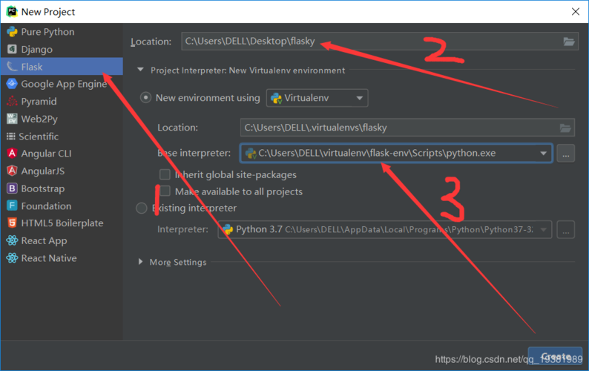The height and width of the screenshot is (371, 589).
Task: Choose AngularJS project type
Action: [62, 171]
